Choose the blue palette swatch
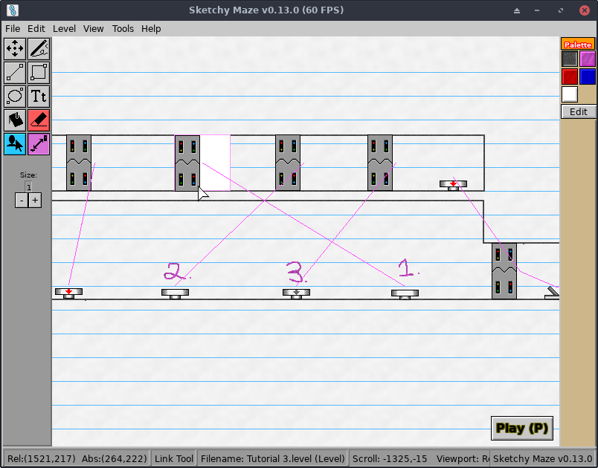Image resolution: width=598 pixels, height=468 pixels. tap(588, 77)
